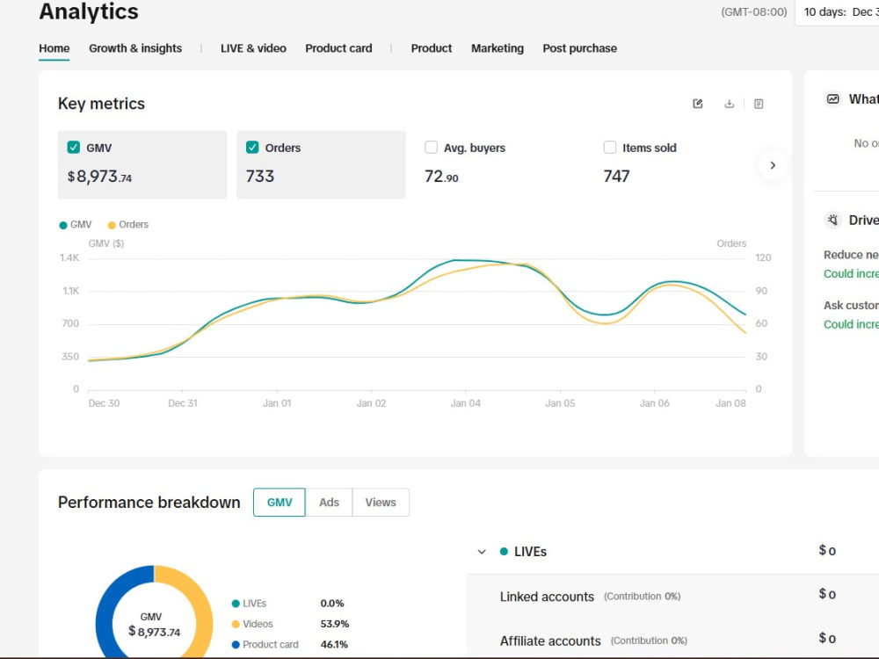This screenshot has height=659, width=879.
Task: Click the Ask custor suggestion title
Action: click(x=851, y=305)
